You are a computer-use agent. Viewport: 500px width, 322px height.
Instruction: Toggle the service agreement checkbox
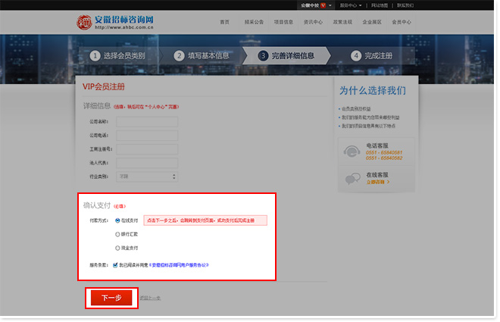(115, 265)
